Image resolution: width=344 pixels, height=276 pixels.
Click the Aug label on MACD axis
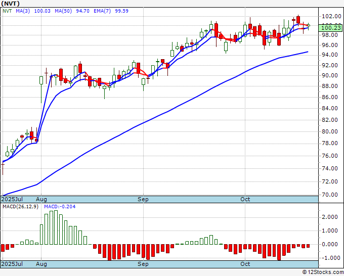point(41,264)
